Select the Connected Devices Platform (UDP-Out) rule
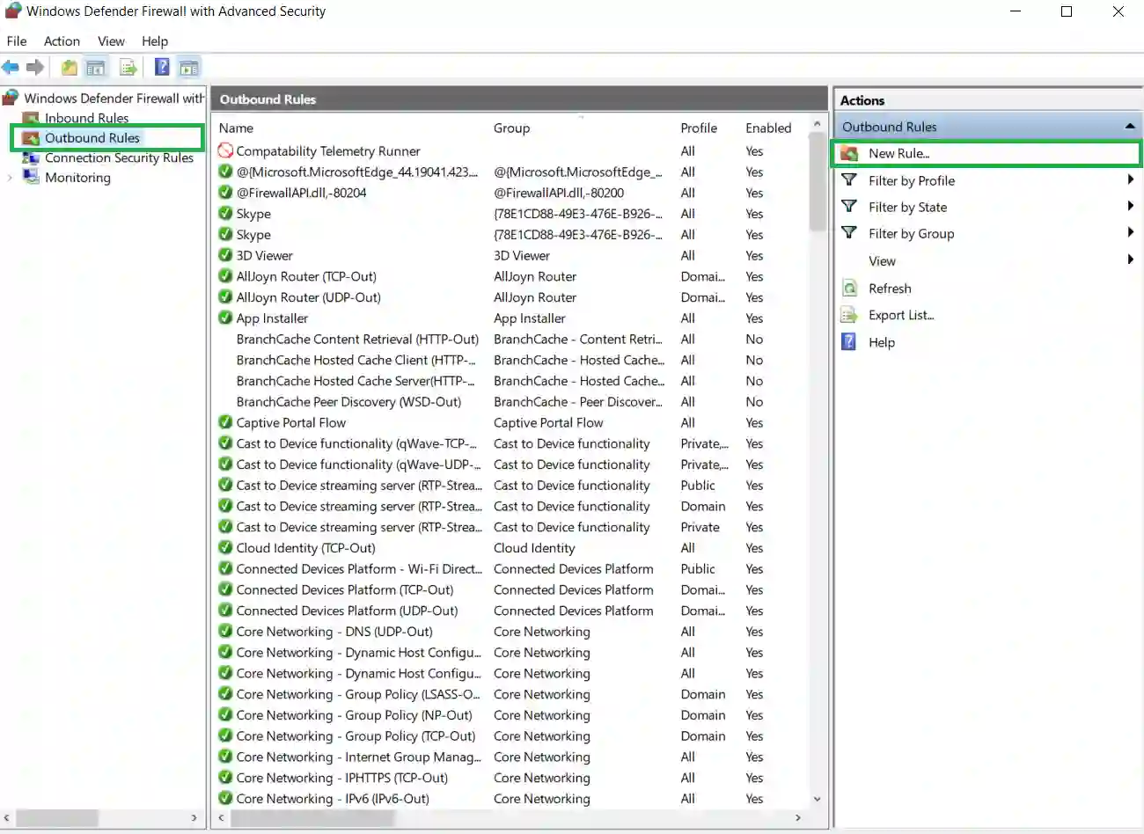This screenshot has height=834, width=1144. 347,611
